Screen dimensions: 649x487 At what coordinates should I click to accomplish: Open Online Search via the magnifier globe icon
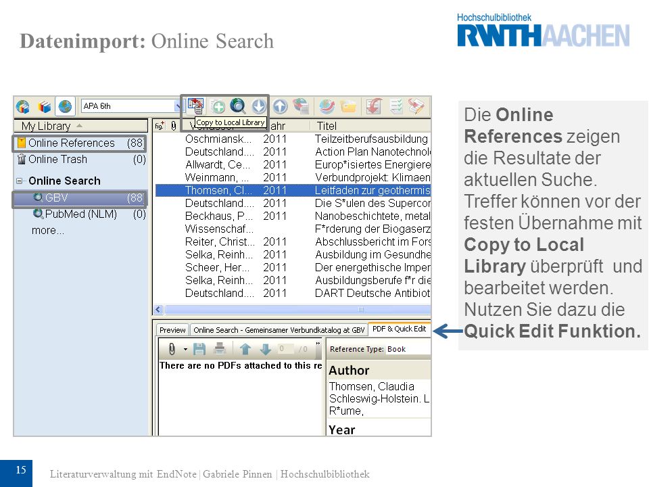pyautogui.click(x=238, y=106)
